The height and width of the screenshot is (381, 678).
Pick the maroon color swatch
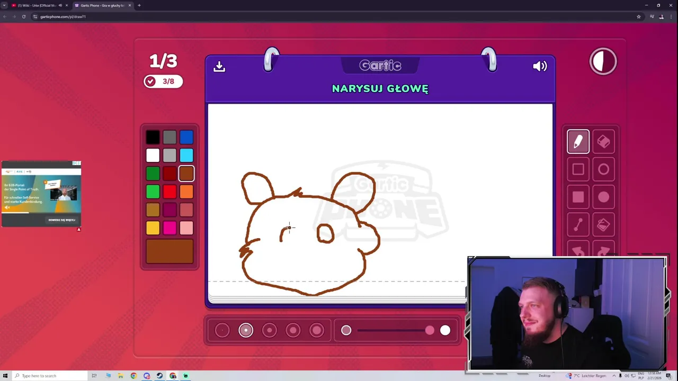(169, 210)
